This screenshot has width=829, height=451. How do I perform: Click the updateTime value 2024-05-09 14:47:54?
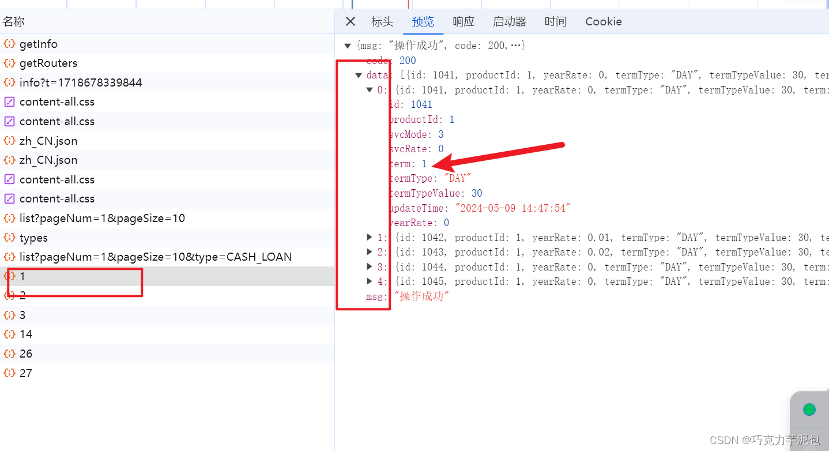click(x=513, y=208)
